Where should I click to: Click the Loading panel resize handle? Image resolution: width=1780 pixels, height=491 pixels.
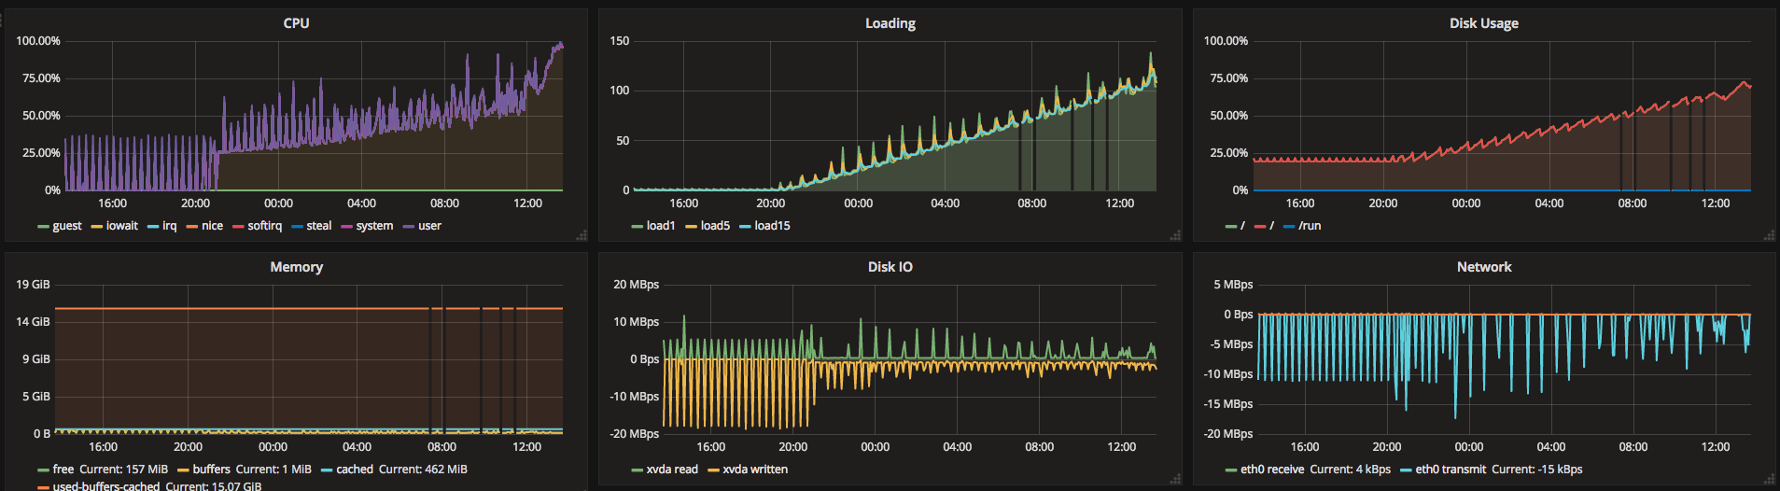point(1175,235)
